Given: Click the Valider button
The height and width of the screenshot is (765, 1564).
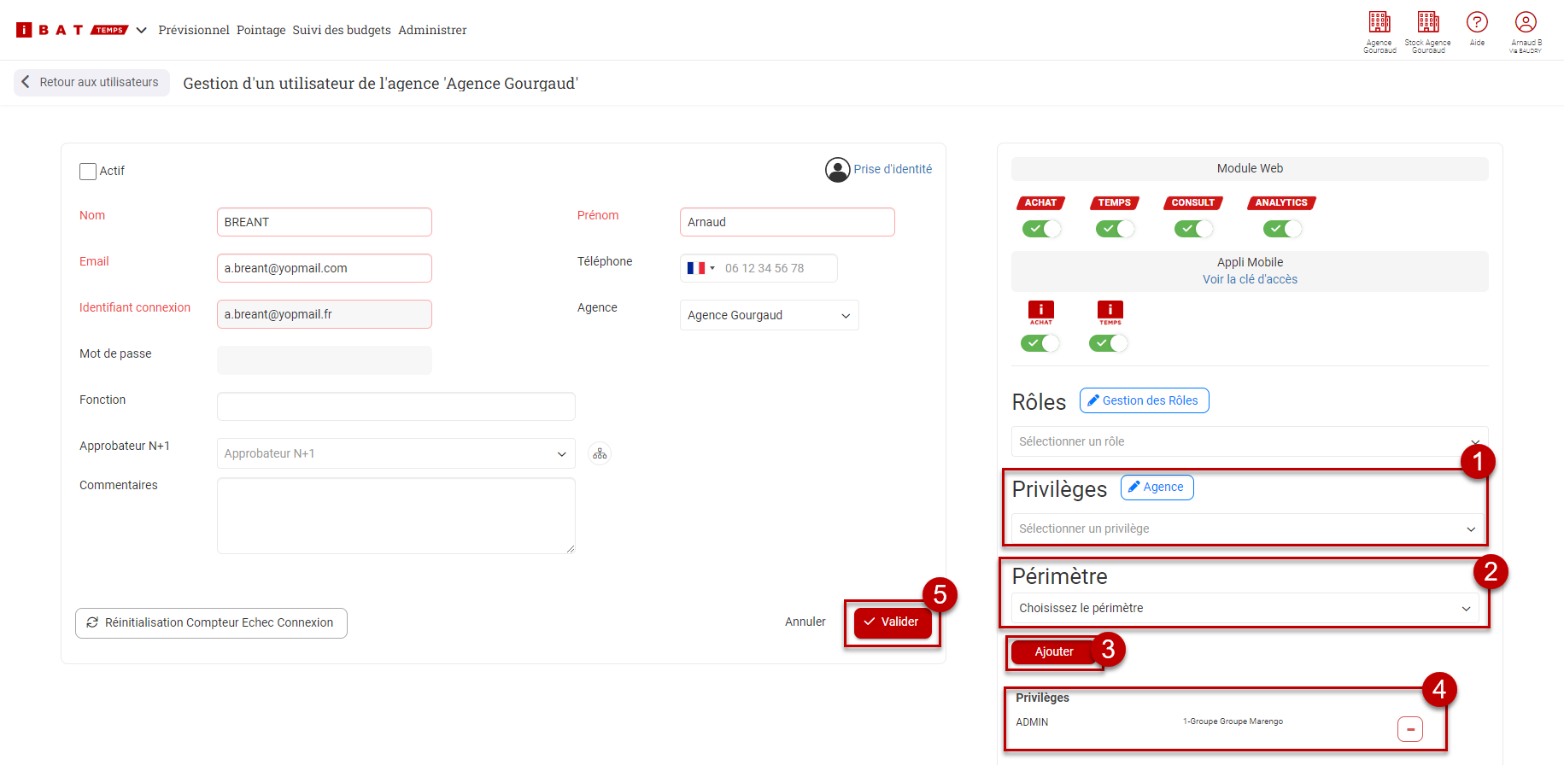Looking at the screenshot, I should (892, 622).
